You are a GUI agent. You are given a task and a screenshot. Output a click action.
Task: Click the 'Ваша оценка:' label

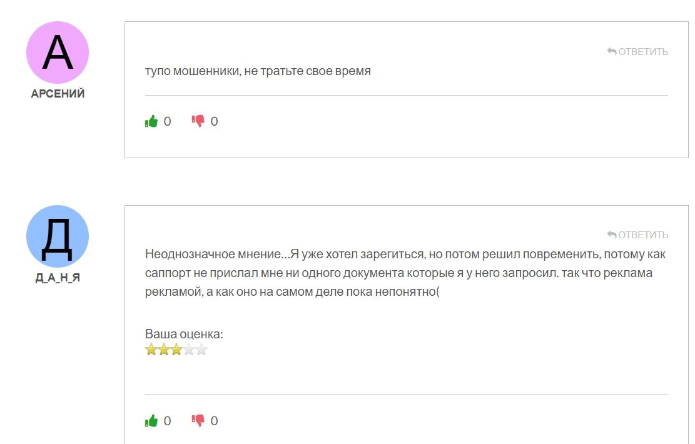point(184,335)
